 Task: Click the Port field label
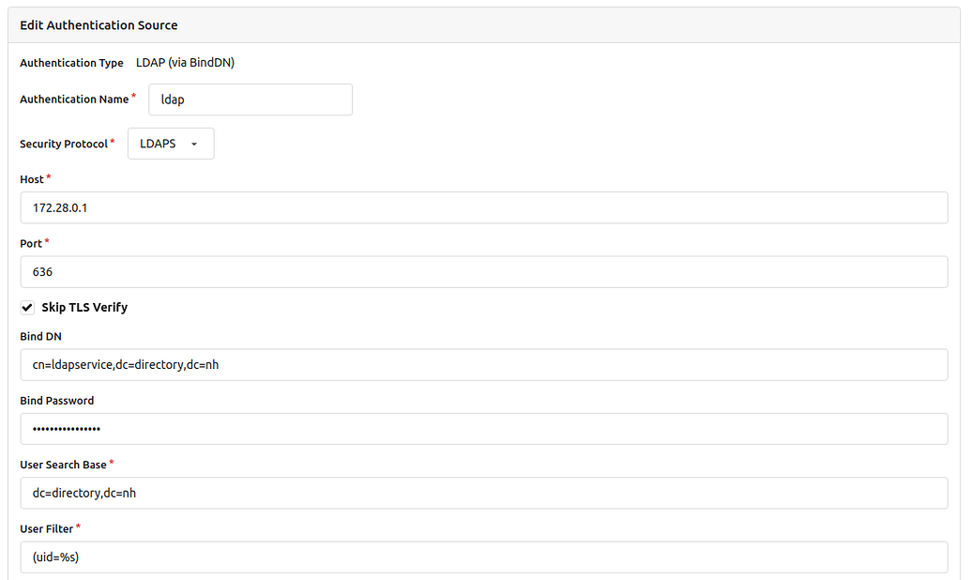click(x=31, y=243)
